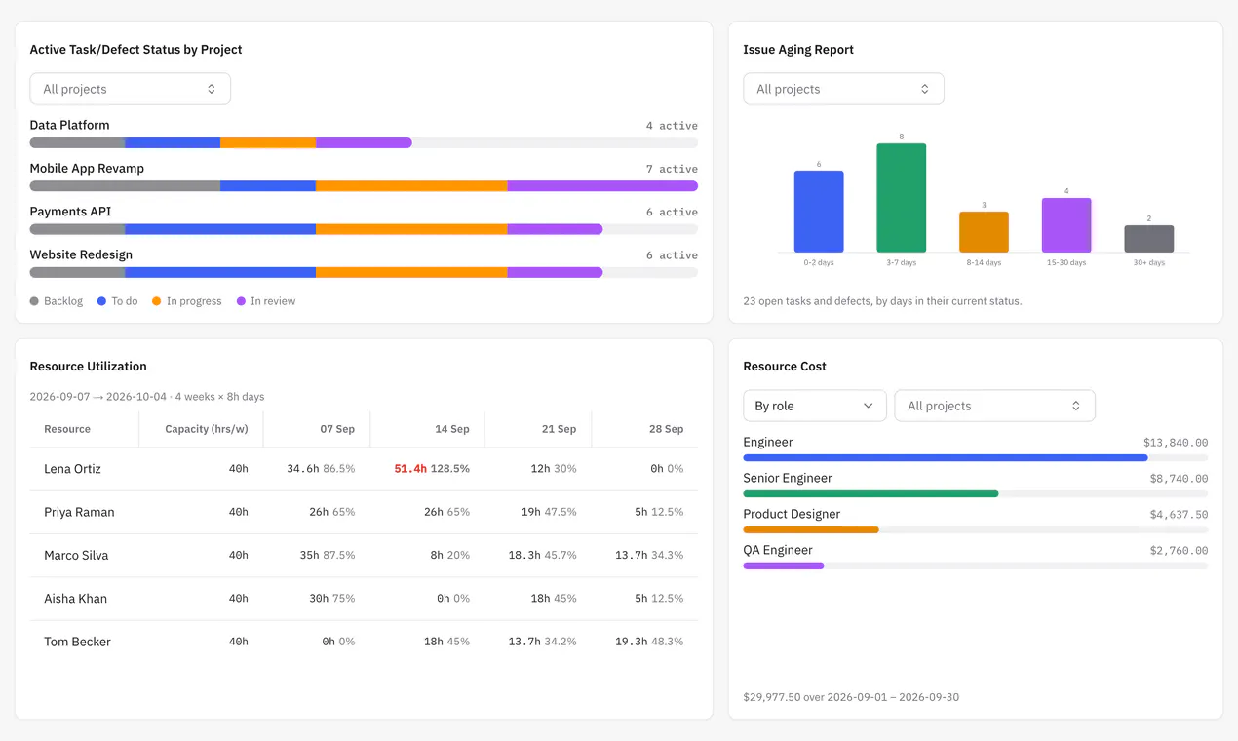
Task: Select the Tom Becker resource row
Action: click(x=364, y=642)
